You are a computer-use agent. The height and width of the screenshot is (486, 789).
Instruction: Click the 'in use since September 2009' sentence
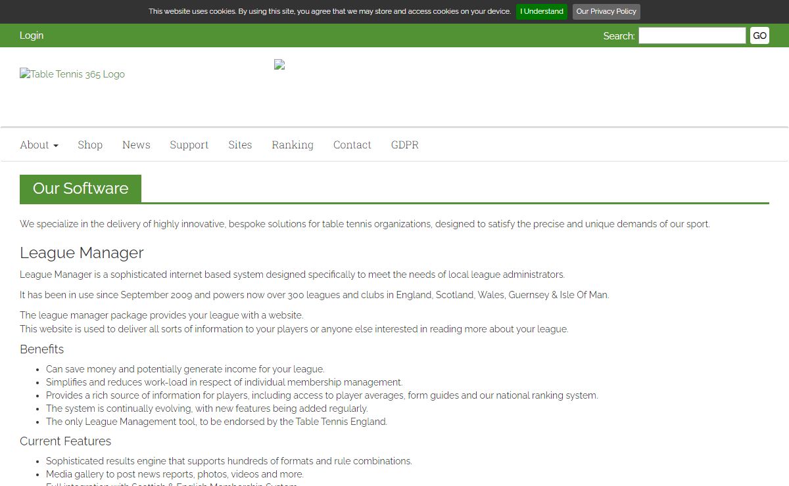(314, 295)
